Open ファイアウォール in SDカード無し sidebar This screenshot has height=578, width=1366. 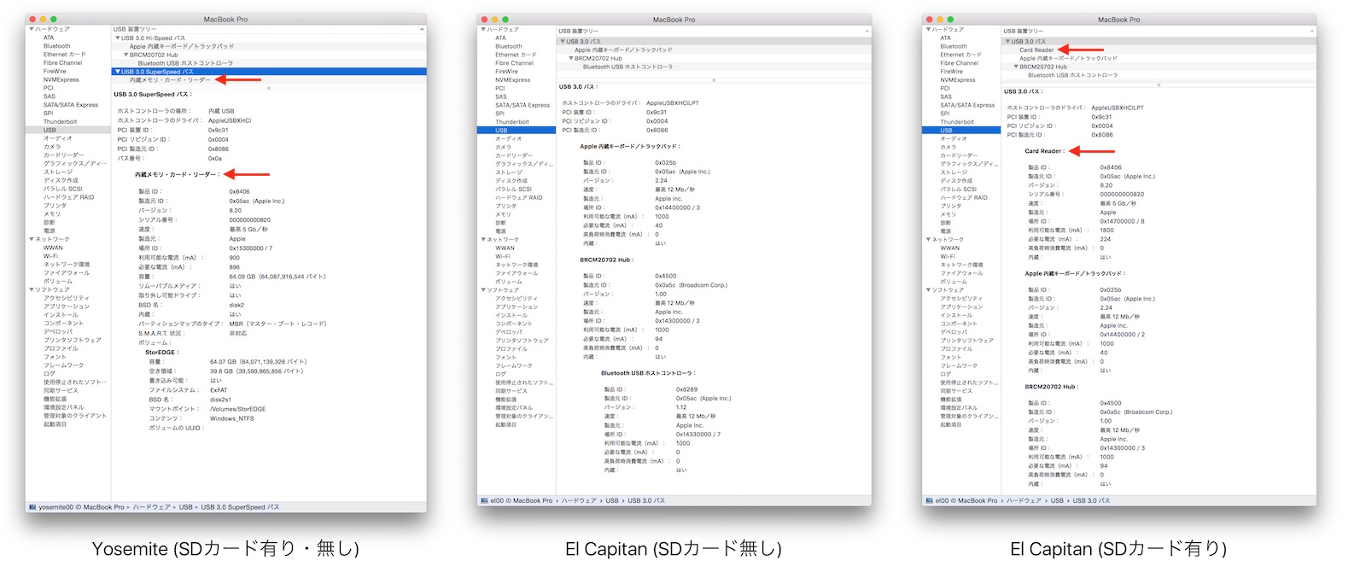tap(517, 273)
